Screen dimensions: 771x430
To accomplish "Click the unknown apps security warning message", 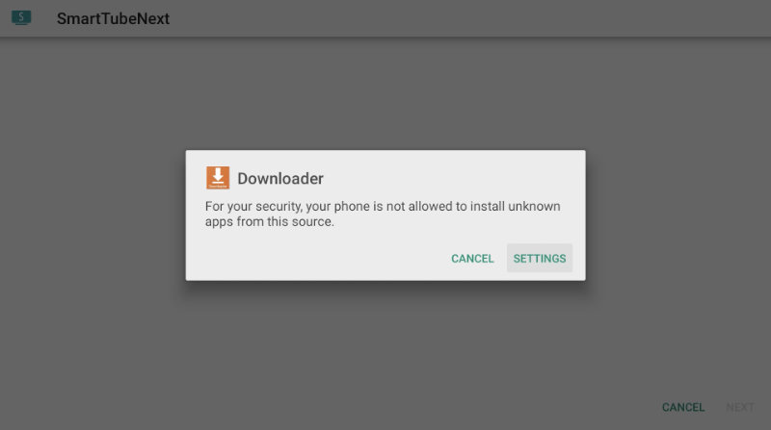I will 383,214.
